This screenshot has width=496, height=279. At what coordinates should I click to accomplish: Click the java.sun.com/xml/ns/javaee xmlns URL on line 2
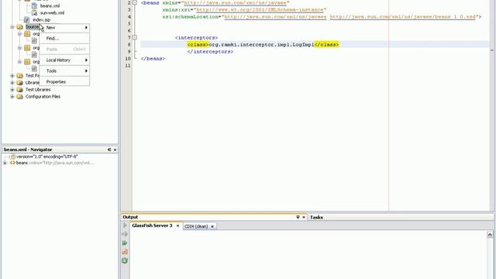click(235, 3)
